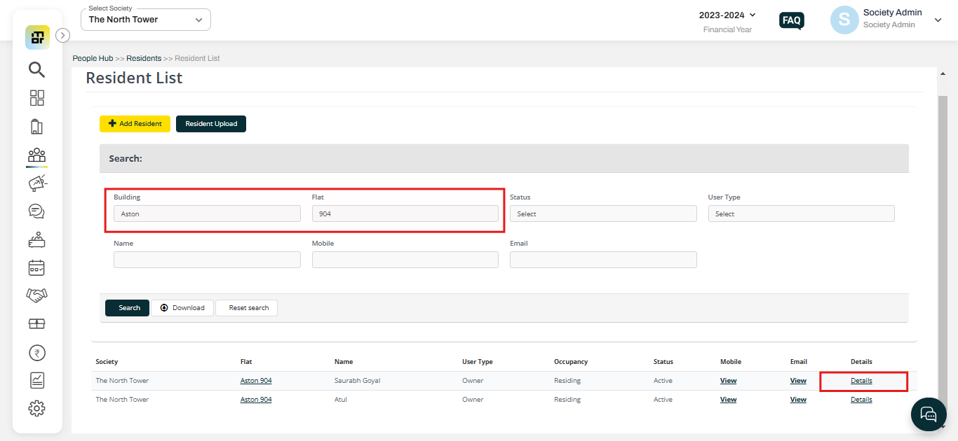The height and width of the screenshot is (441, 958).
Task: Open the People Hub icon in sidebar
Action: click(37, 155)
